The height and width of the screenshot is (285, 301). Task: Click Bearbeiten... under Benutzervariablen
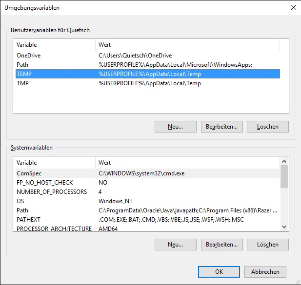coord(221,127)
